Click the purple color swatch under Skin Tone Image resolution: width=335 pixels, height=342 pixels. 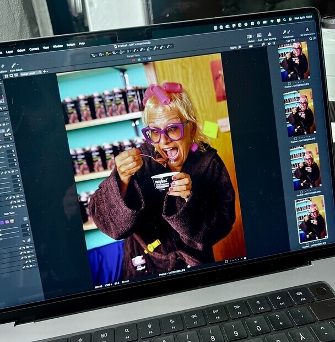coord(2,222)
